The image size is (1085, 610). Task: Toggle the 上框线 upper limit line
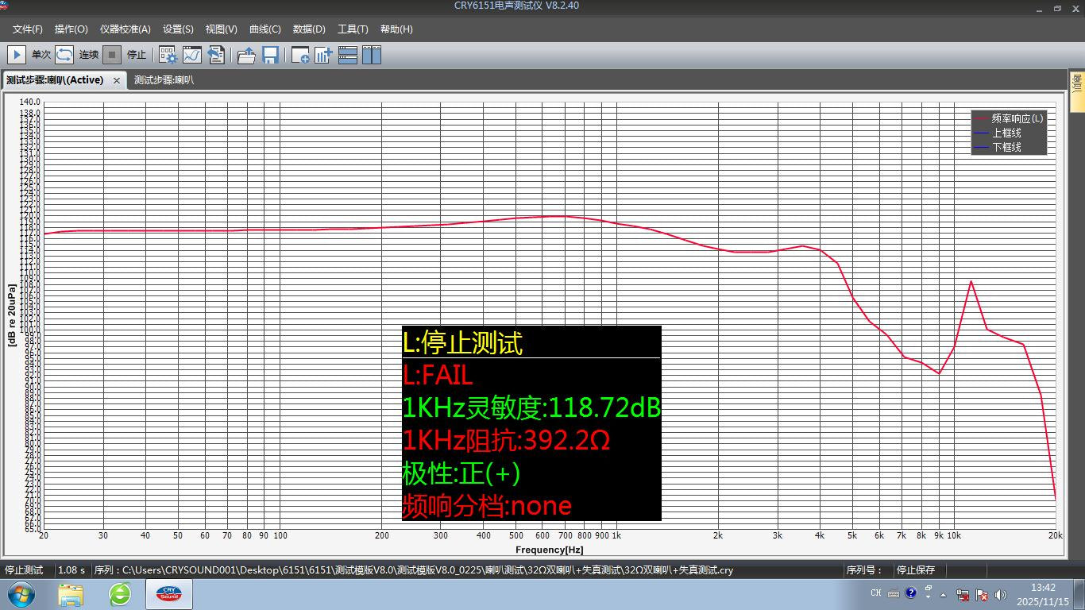[1005, 133]
